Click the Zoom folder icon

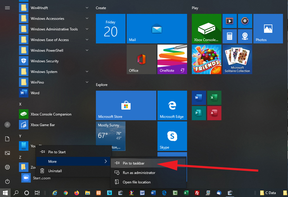[24, 167]
